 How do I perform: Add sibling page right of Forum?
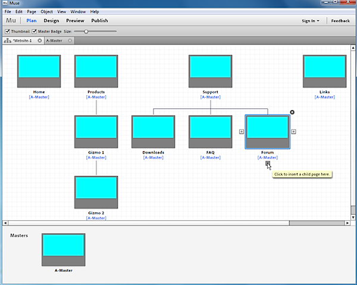click(x=294, y=131)
